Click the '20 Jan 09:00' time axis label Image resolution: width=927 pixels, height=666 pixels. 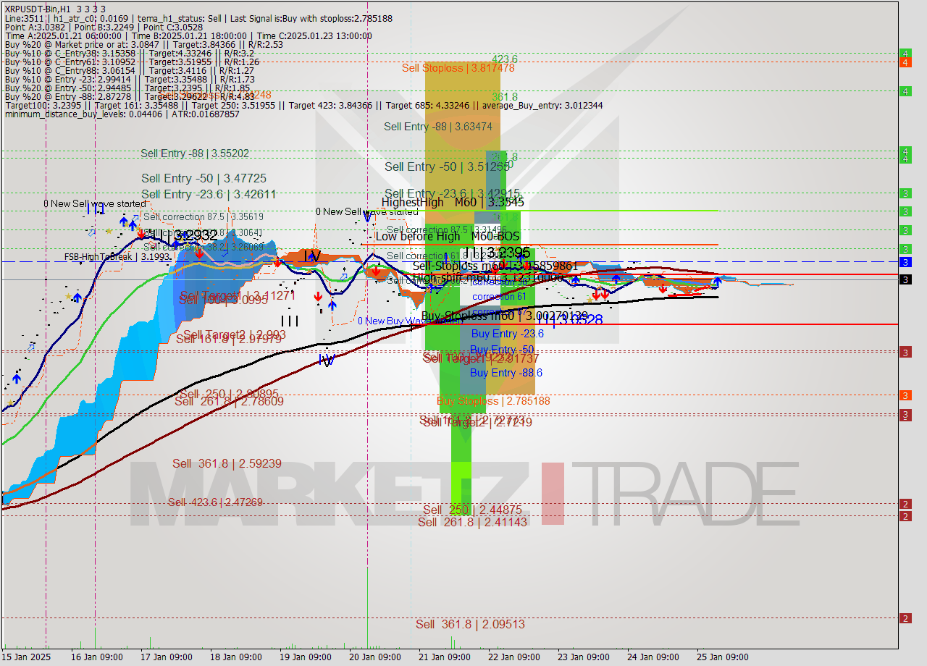[374, 657]
